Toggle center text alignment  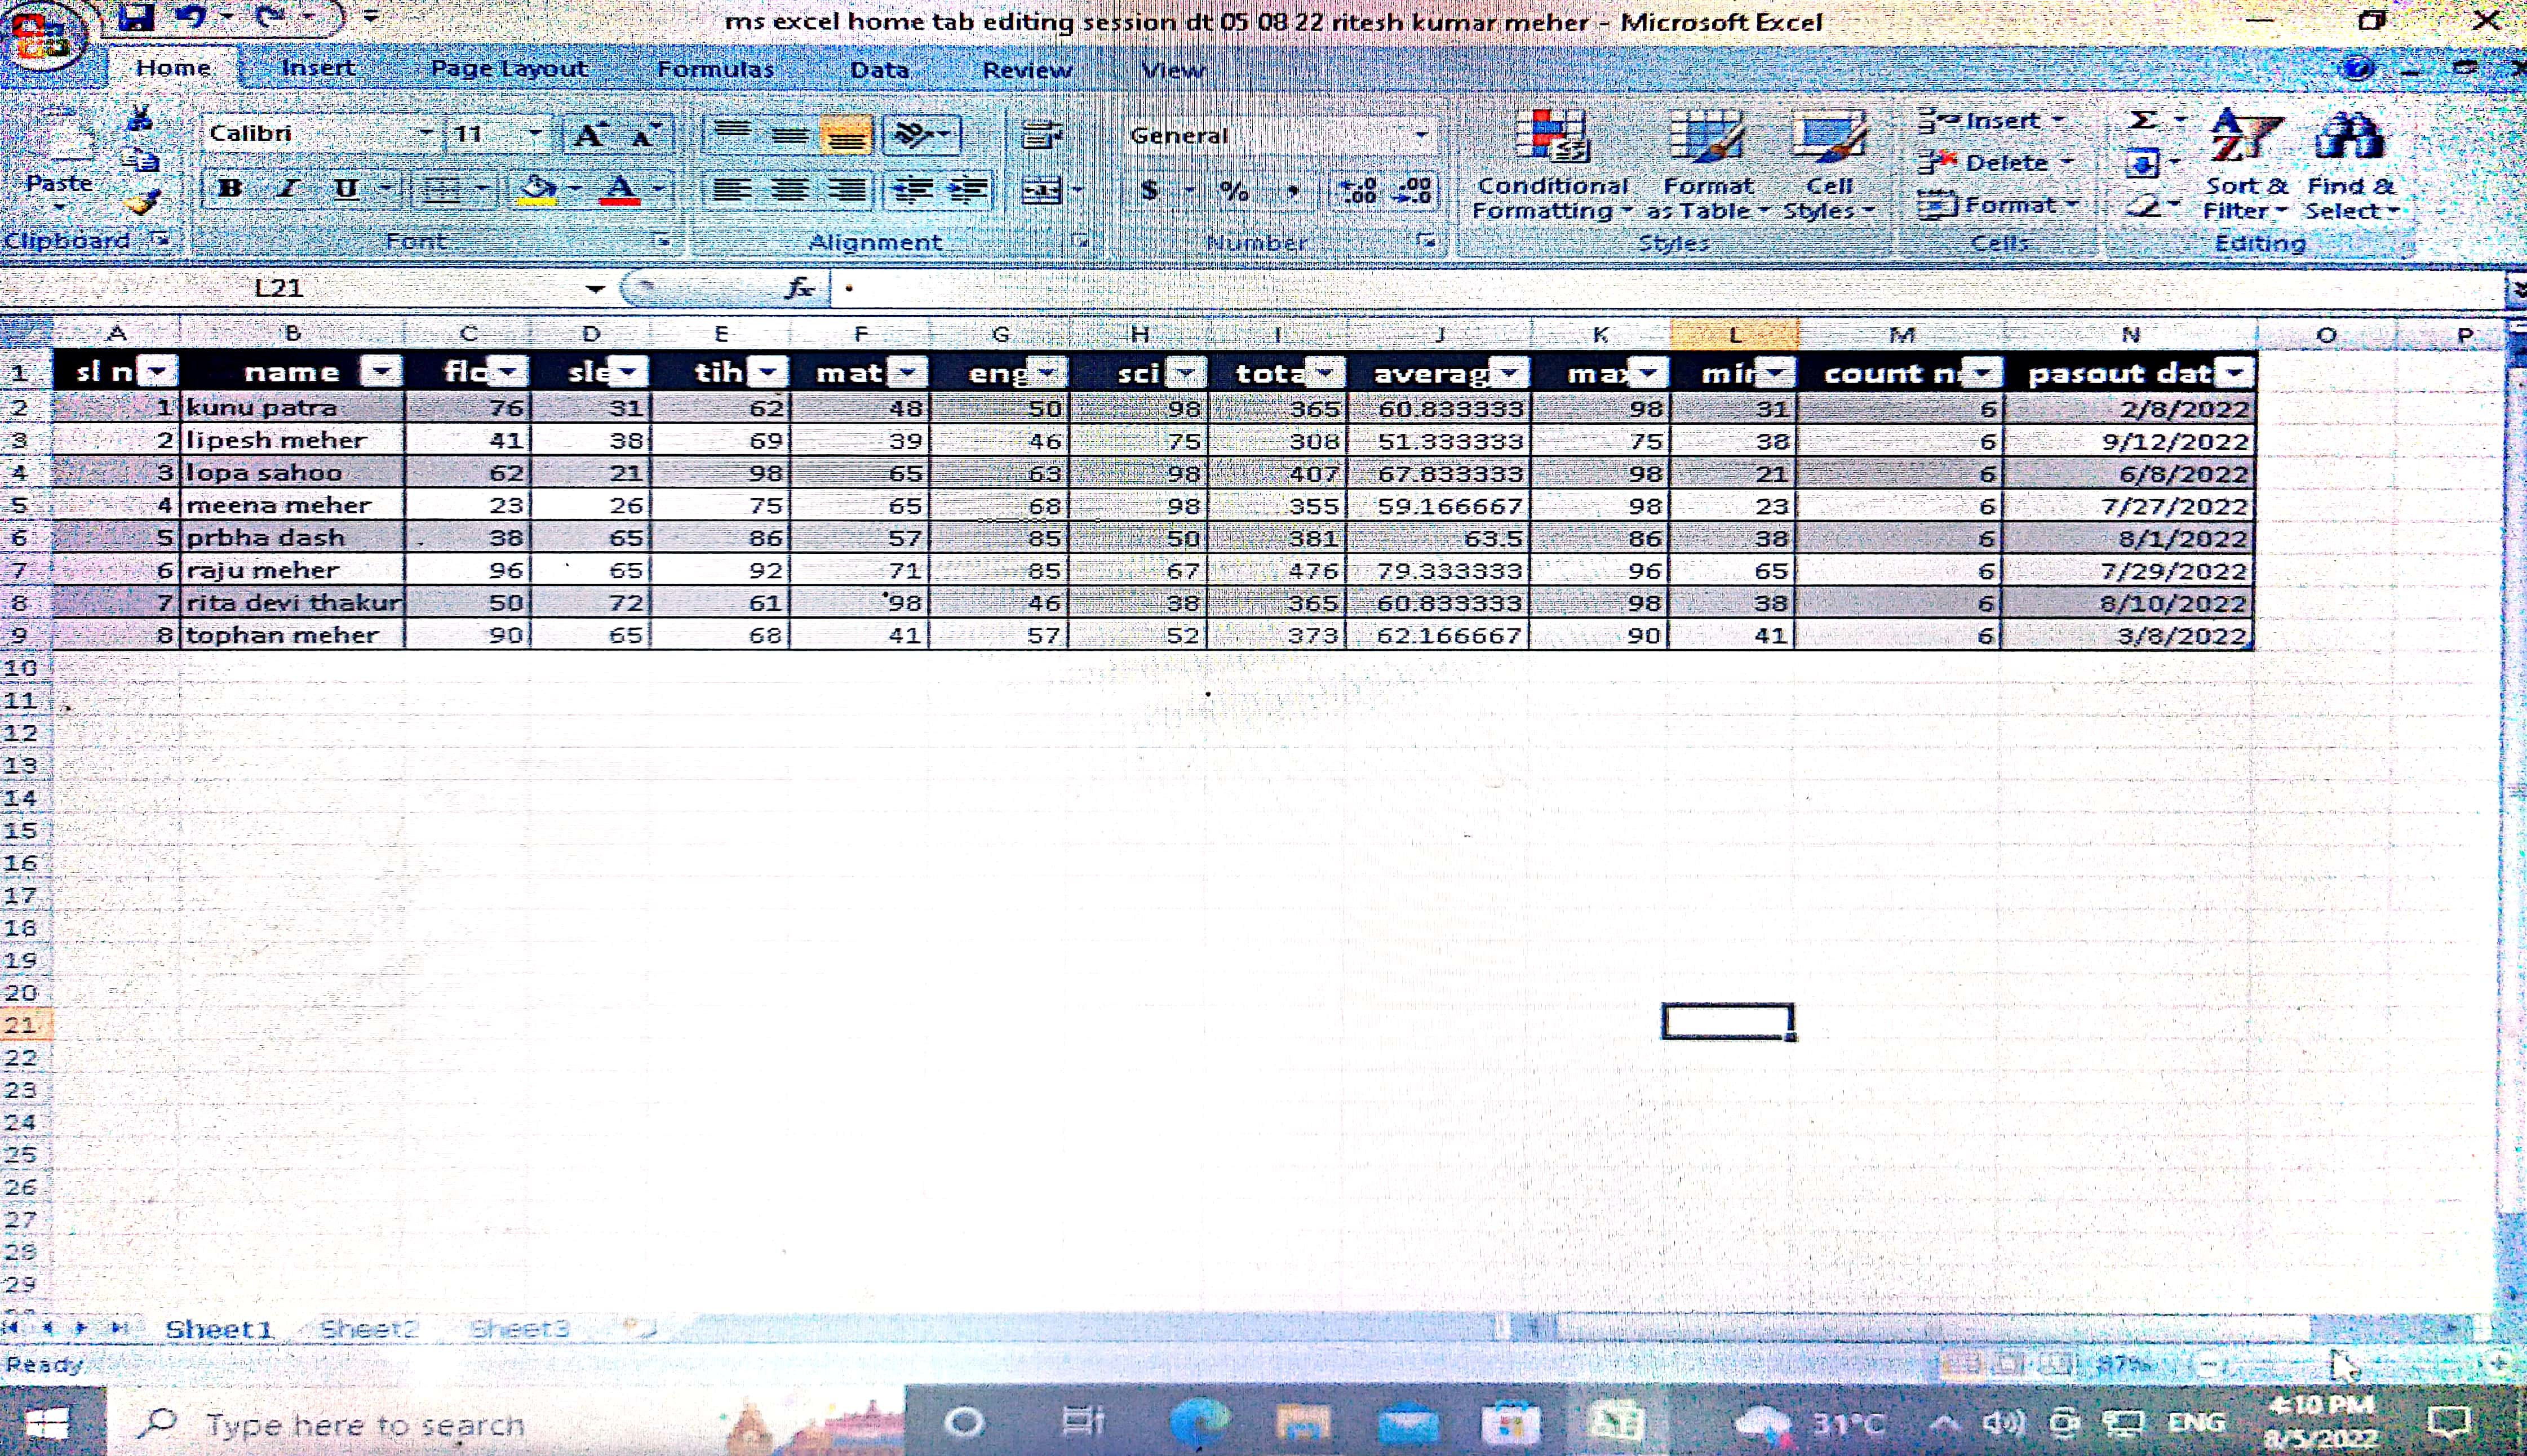790,190
